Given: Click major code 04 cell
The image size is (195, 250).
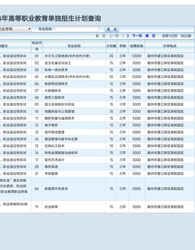Looking at the screenshot, I should (37, 189).
